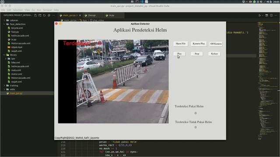This screenshot has height=157, width=280.
Task: Click the camera recording tray icon
Action: pos(251,2)
